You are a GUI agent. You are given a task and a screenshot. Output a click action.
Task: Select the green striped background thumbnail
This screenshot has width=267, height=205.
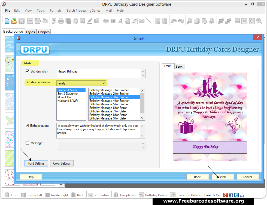click(9, 158)
